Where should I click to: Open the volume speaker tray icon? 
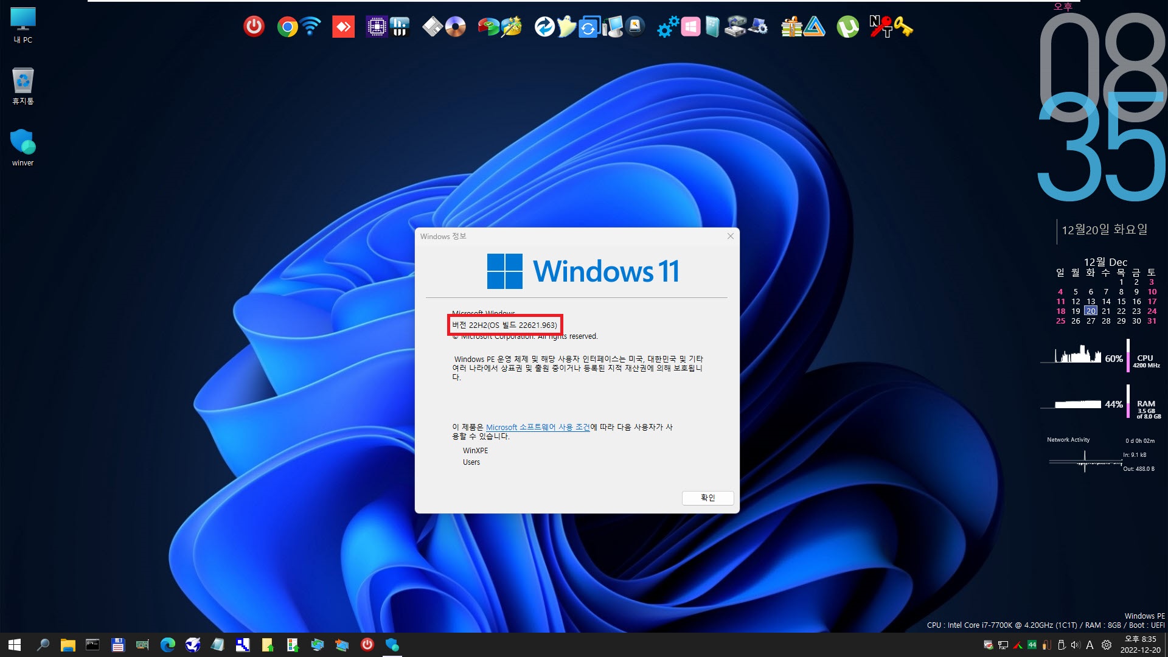pos(1076,645)
